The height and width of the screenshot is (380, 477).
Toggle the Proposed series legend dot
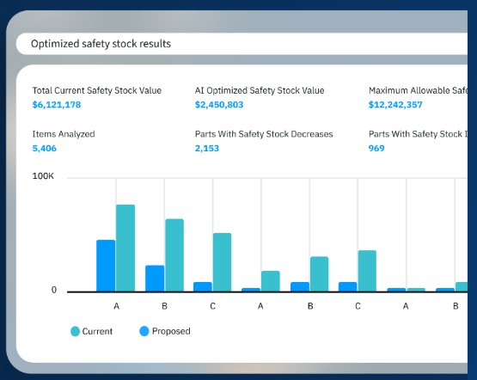click(x=144, y=331)
